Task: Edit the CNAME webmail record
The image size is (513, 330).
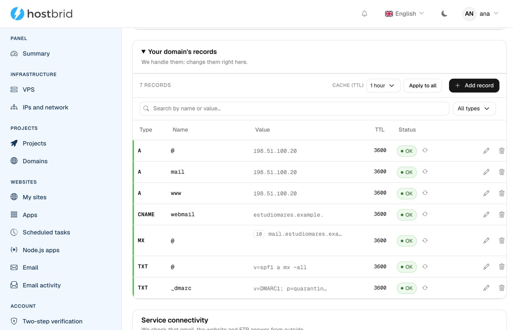Action: (486, 214)
